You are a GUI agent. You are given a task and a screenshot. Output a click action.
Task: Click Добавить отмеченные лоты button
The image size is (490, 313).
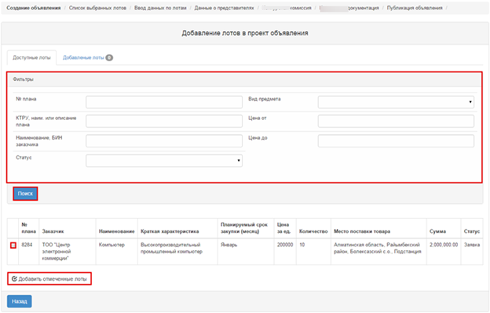[x=49, y=278]
